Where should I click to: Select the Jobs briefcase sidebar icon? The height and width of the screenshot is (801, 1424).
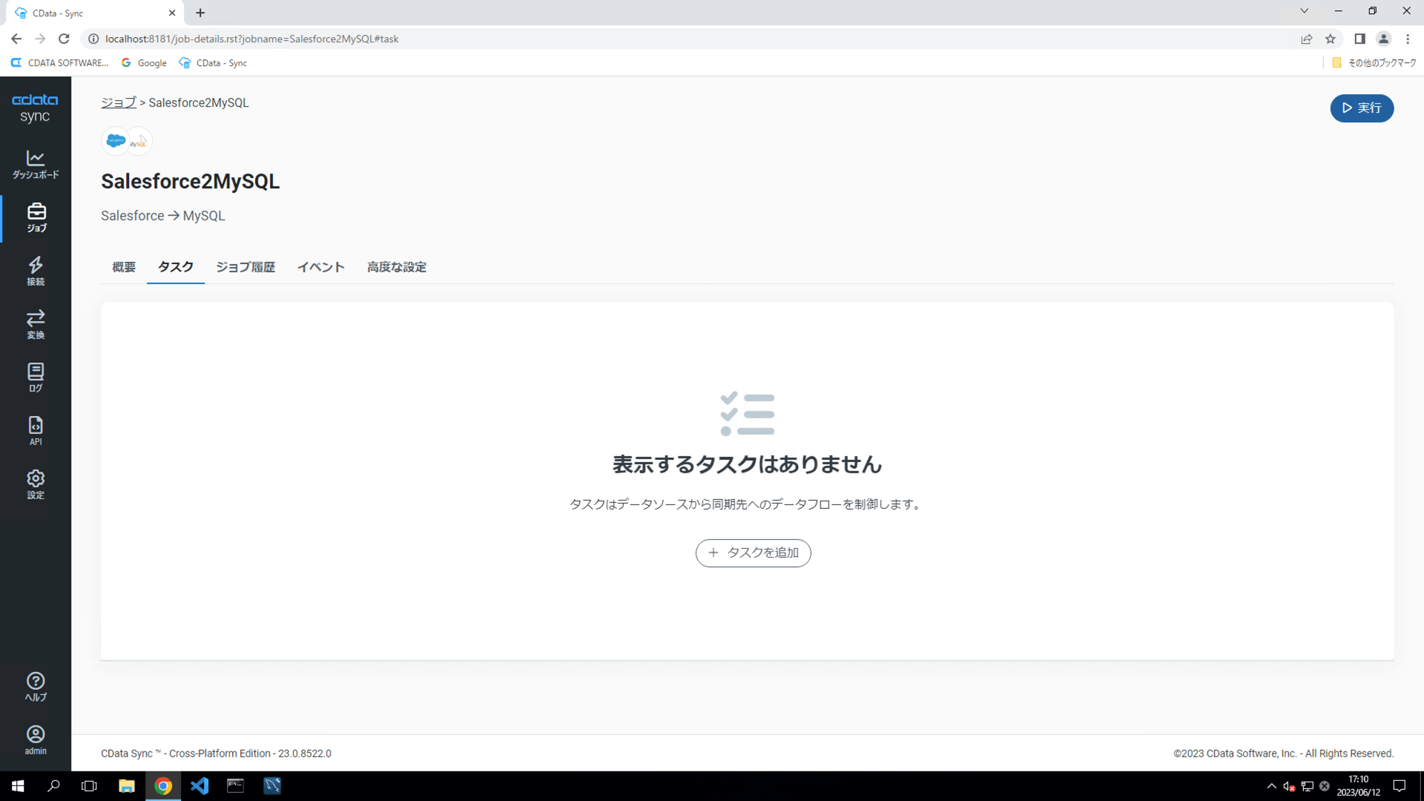[x=36, y=217]
